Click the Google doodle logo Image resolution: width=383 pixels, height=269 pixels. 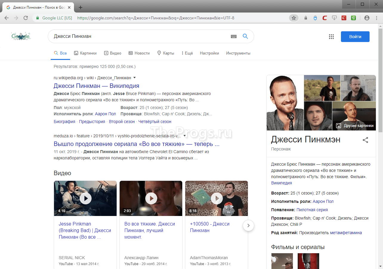point(21,36)
